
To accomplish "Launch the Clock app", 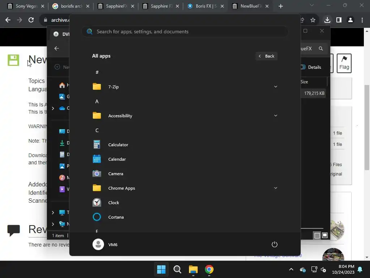I will pyautogui.click(x=185, y=203).
